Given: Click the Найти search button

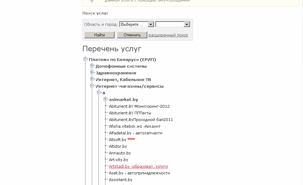Looking at the screenshot, I should pos(99,35).
